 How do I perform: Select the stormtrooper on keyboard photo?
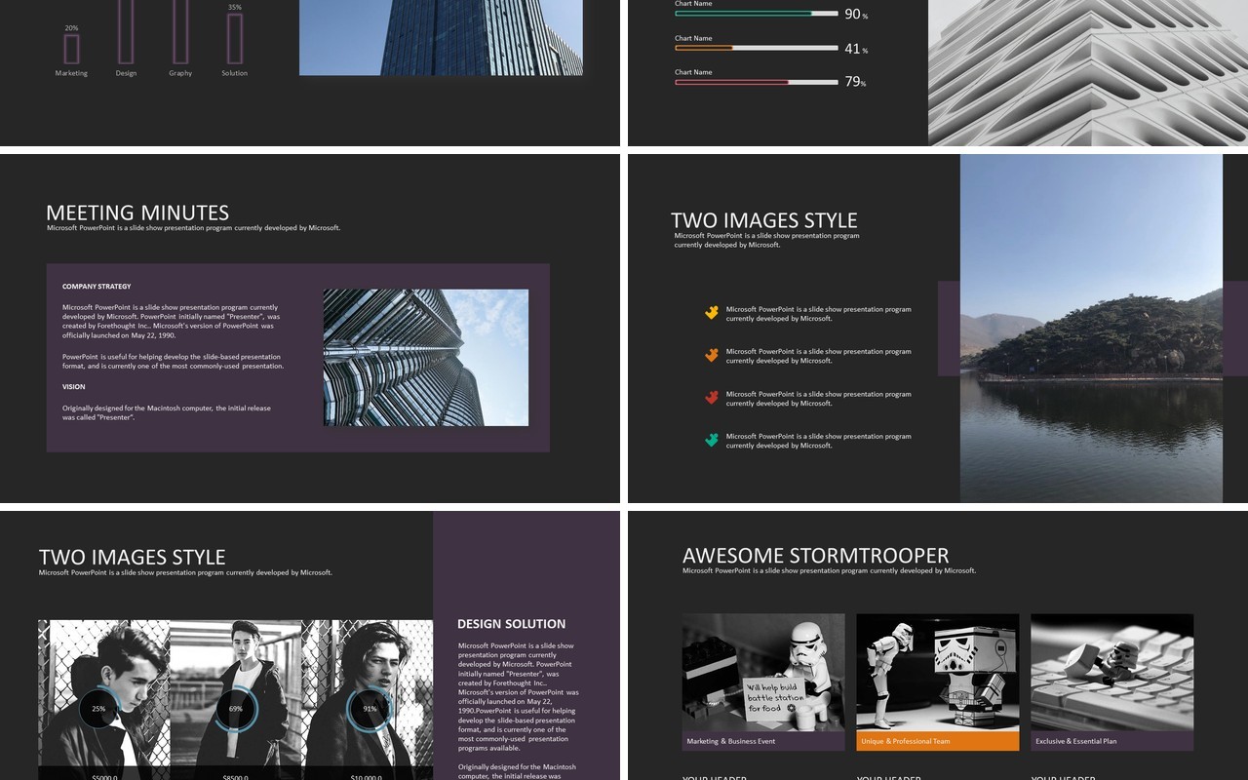coord(1112,673)
